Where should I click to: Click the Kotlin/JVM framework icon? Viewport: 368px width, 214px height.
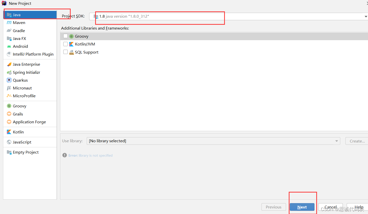click(71, 44)
